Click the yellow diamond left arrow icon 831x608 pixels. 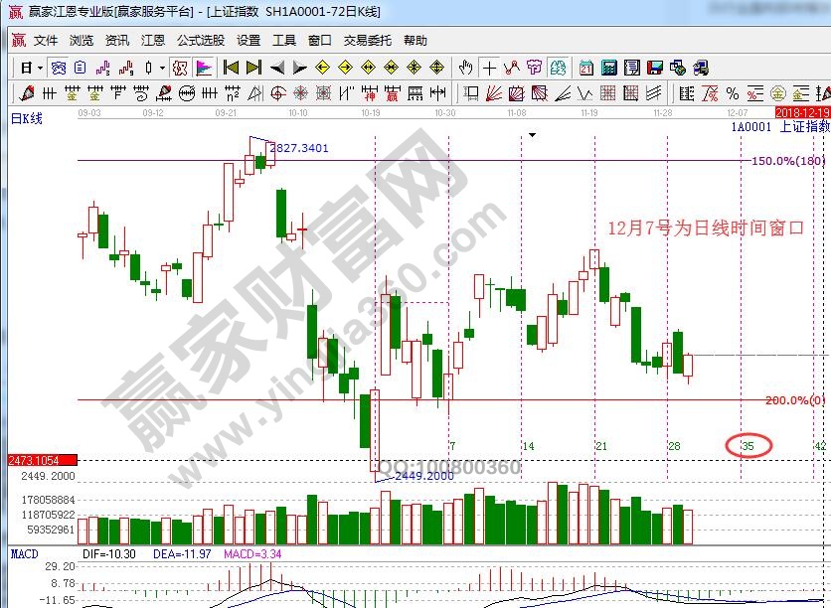coord(322,68)
